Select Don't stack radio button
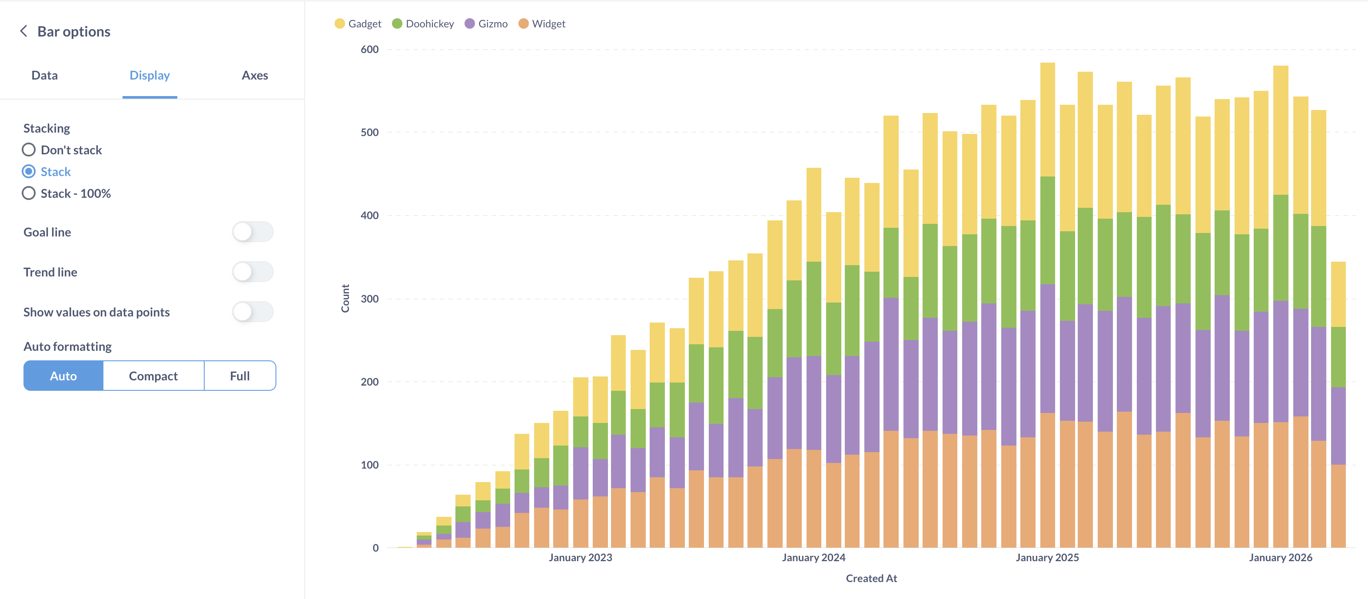Viewport: 1368px width, 599px height. (29, 149)
